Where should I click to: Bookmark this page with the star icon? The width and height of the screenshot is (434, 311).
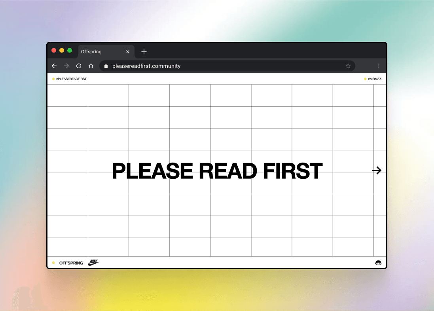[x=348, y=66]
